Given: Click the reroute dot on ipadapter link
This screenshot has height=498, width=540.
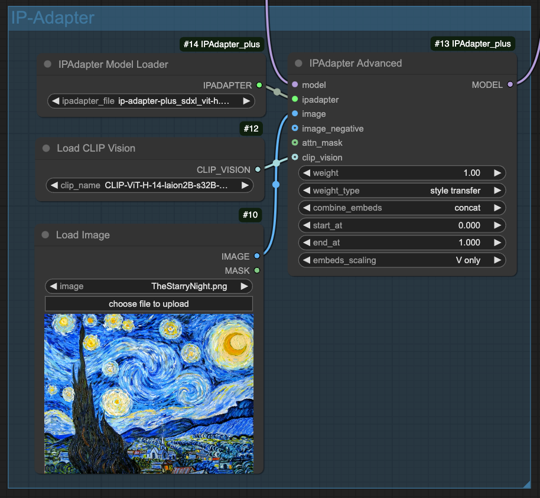Looking at the screenshot, I should [x=277, y=92].
